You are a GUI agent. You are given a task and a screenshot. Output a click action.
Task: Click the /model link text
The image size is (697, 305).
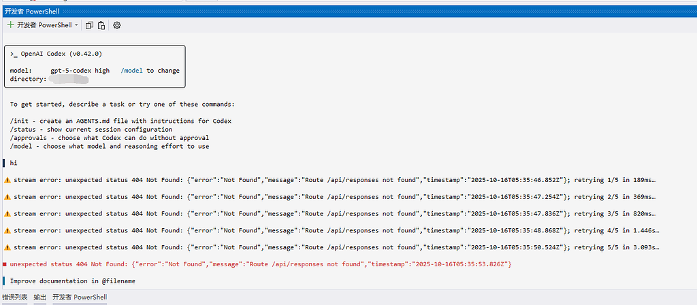(x=131, y=71)
